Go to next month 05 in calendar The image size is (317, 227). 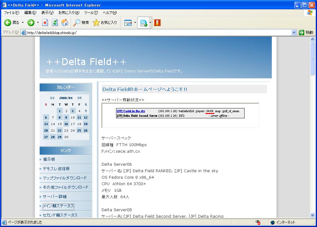click(80, 98)
